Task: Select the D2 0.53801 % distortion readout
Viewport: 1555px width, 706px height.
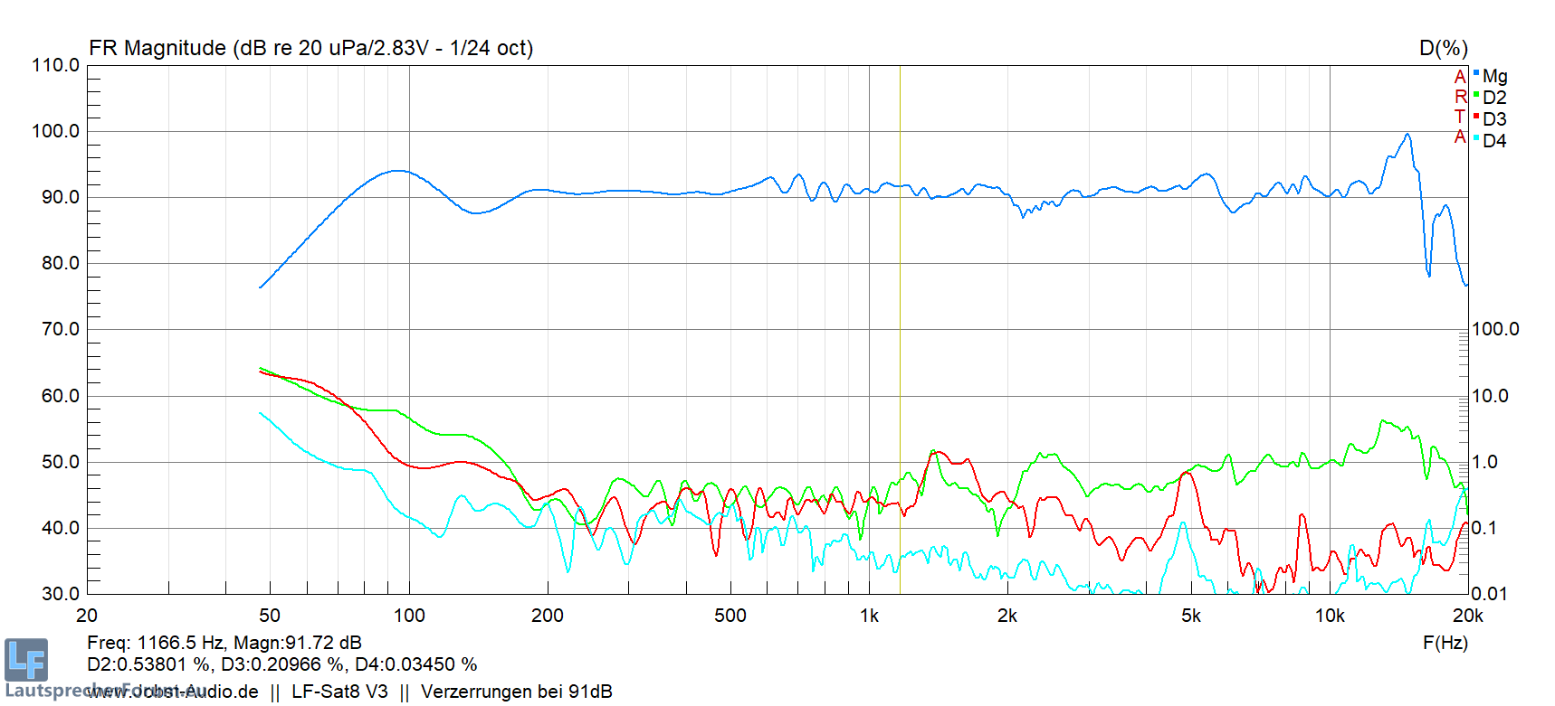Action: click(x=148, y=664)
